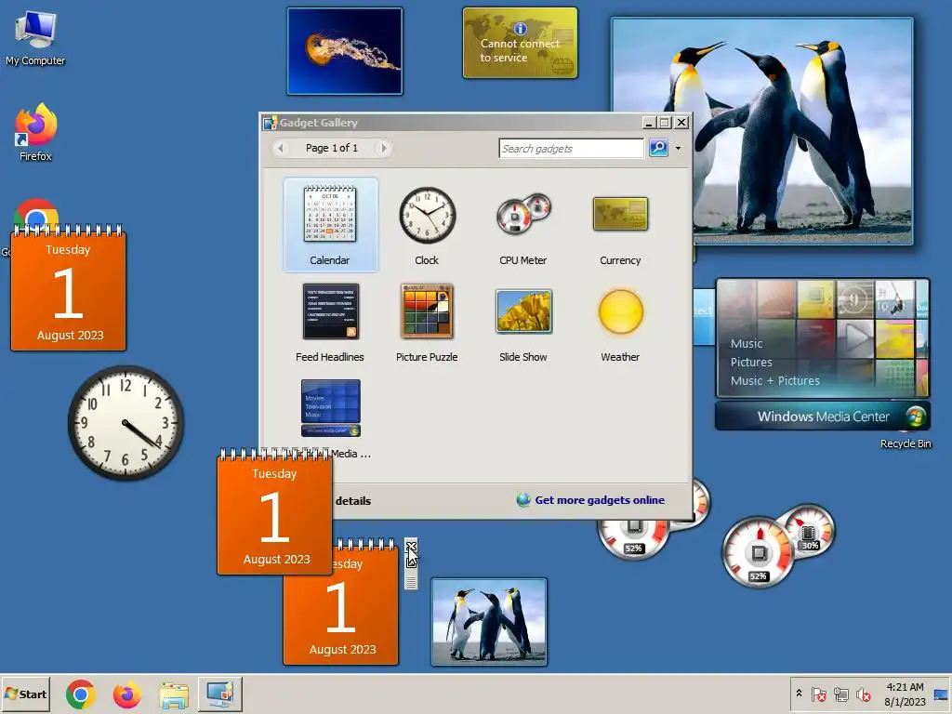Click the calendar gadget size toggle button
The height and width of the screenshot is (714, 952).
(411, 561)
